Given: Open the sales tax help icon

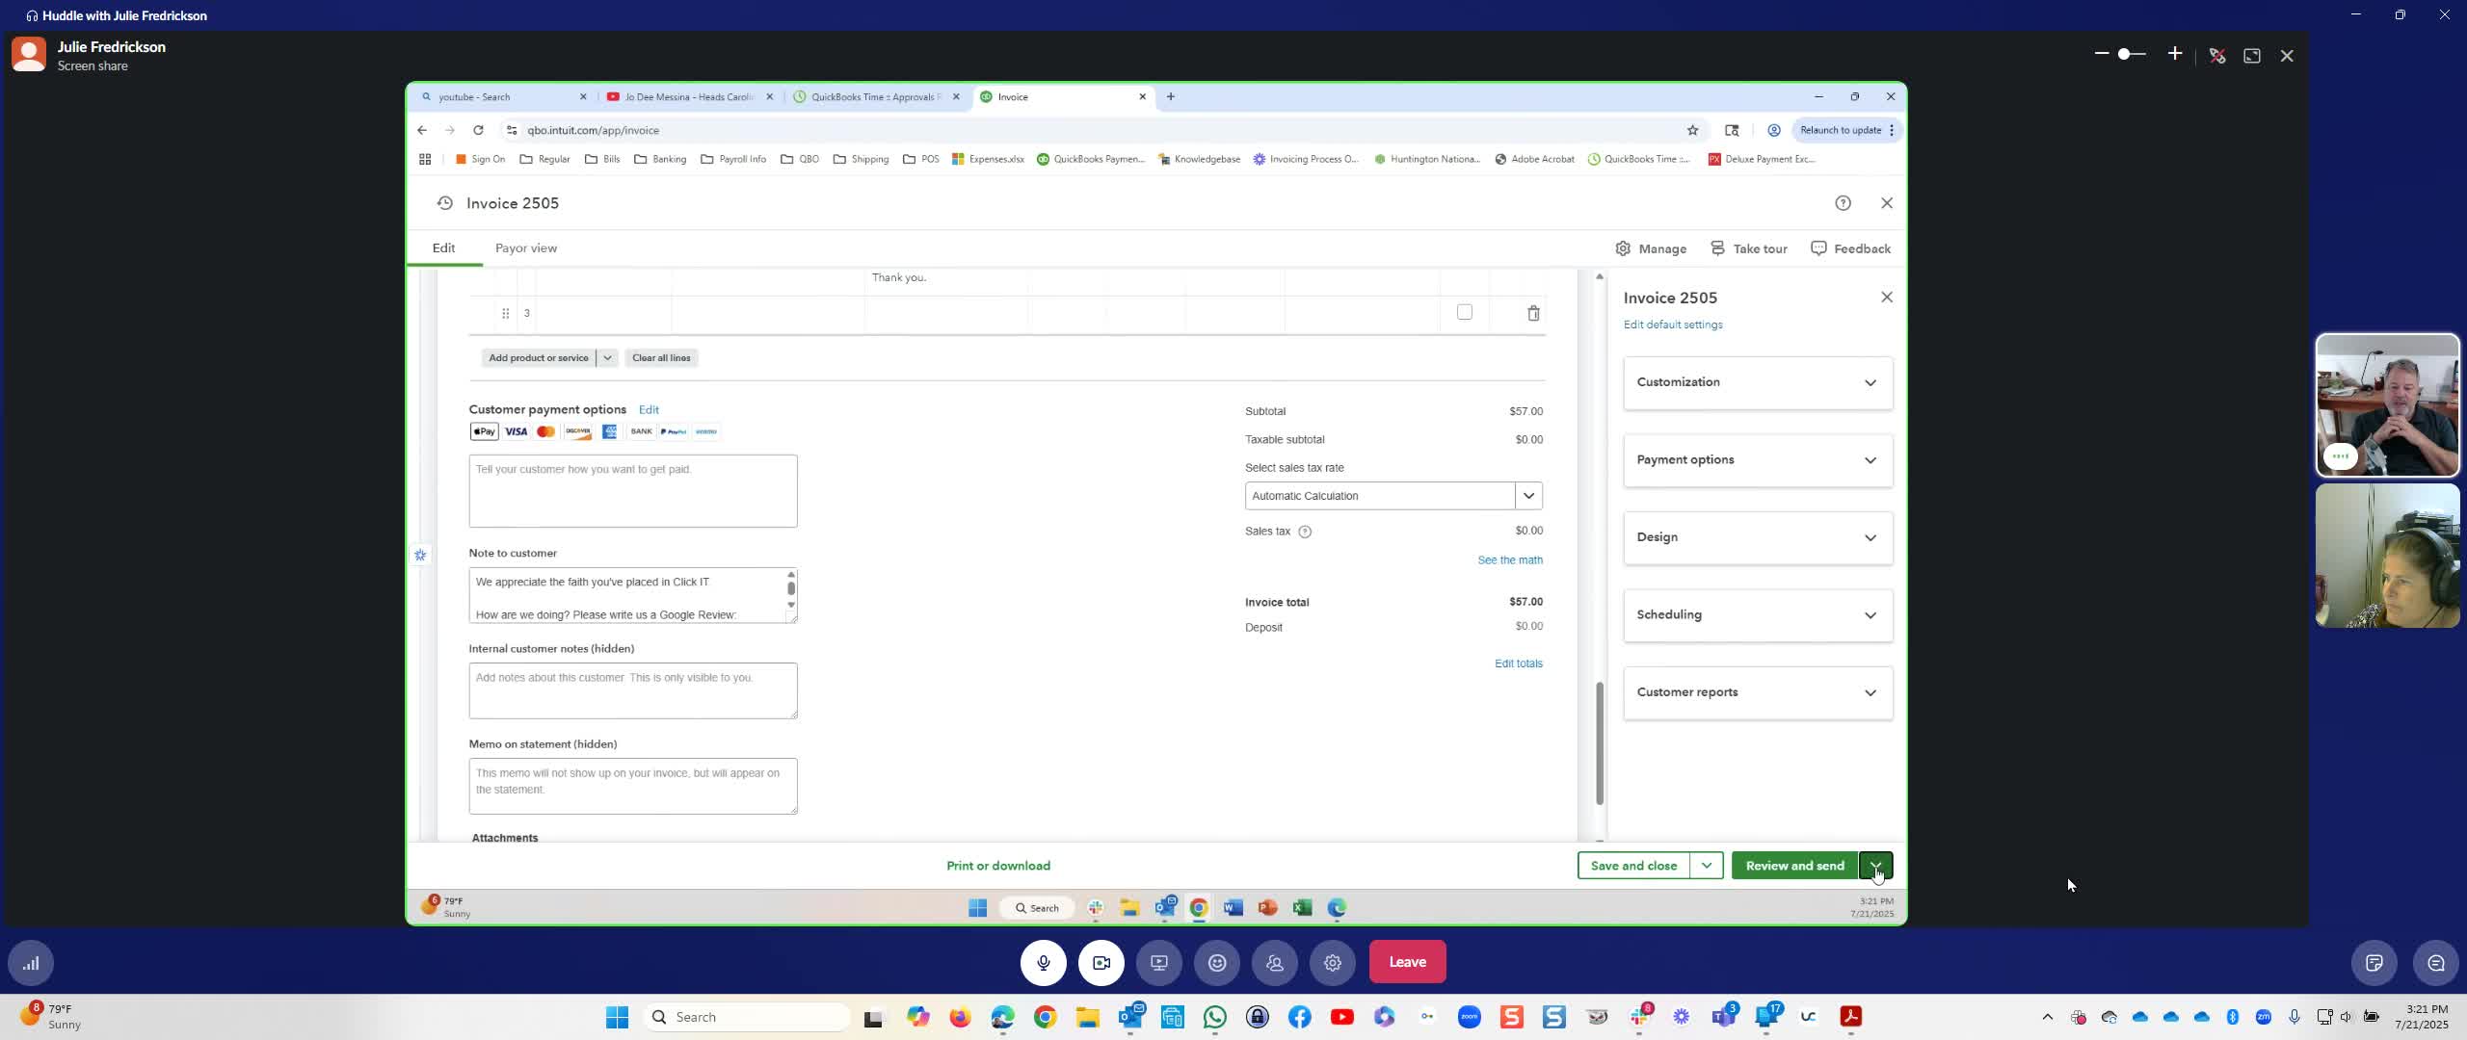Looking at the screenshot, I should (x=1305, y=531).
